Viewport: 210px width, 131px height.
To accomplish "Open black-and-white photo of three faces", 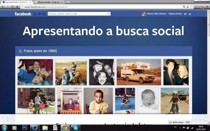I will [102, 72].
